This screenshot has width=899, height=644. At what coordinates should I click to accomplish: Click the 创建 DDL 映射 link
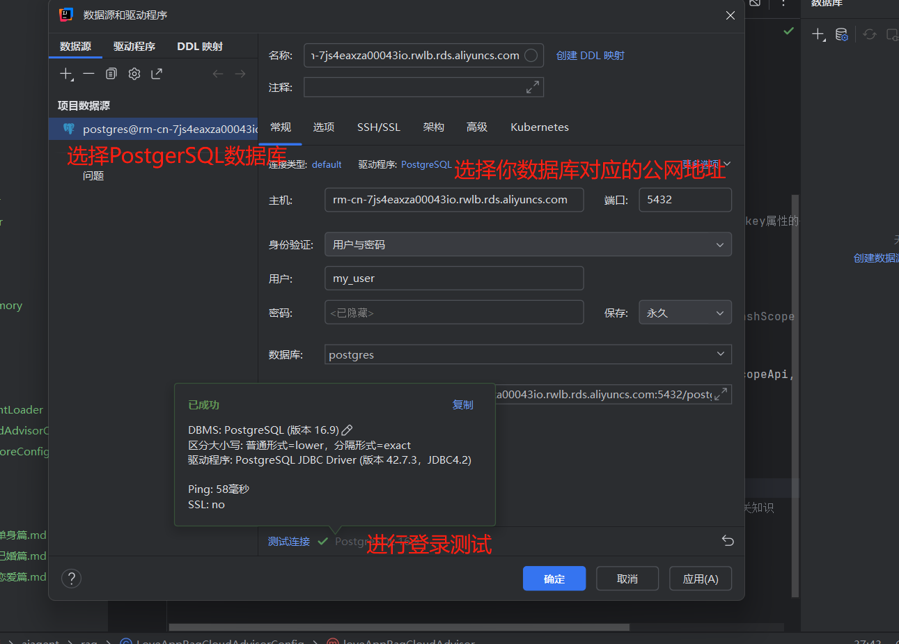point(590,56)
